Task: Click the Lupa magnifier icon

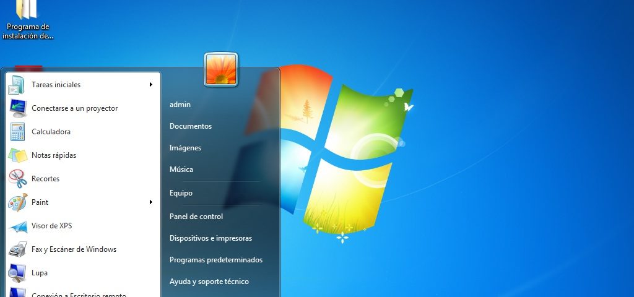Action: coord(18,273)
